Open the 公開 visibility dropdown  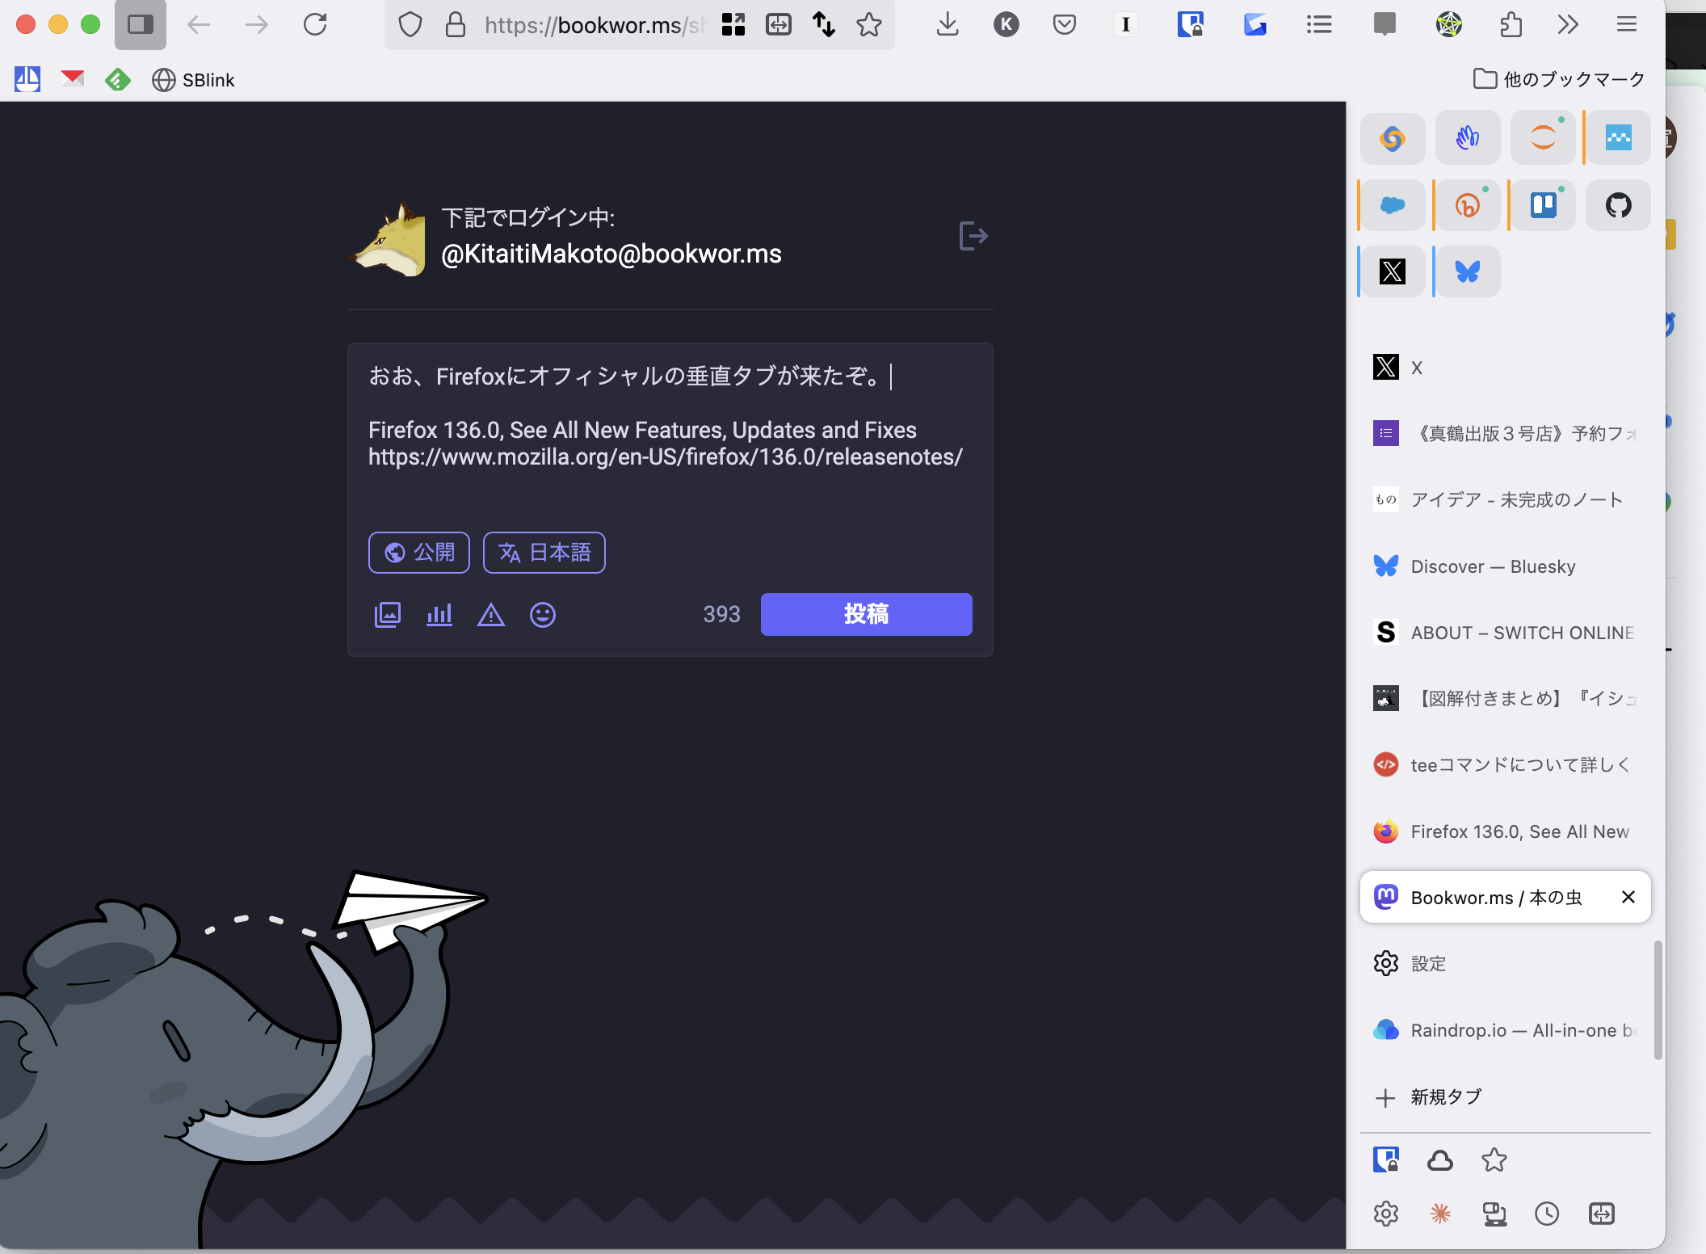click(419, 553)
